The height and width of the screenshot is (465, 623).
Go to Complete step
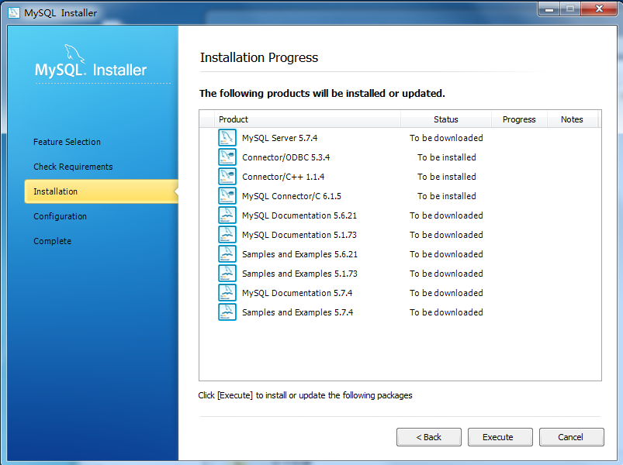(x=53, y=241)
